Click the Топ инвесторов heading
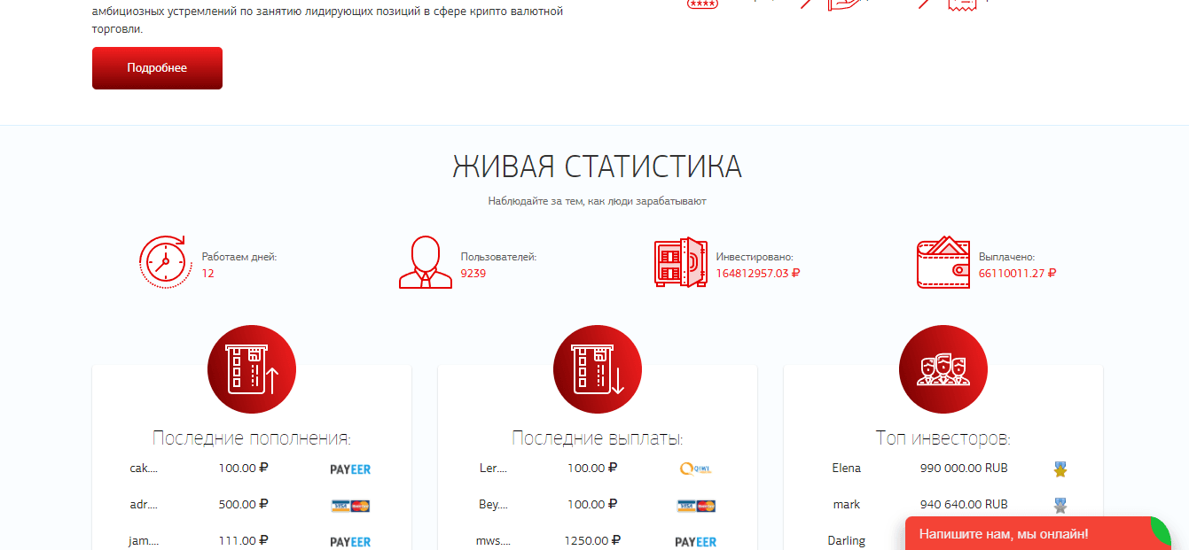This screenshot has width=1189, height=550. click(x=943, y=438)
